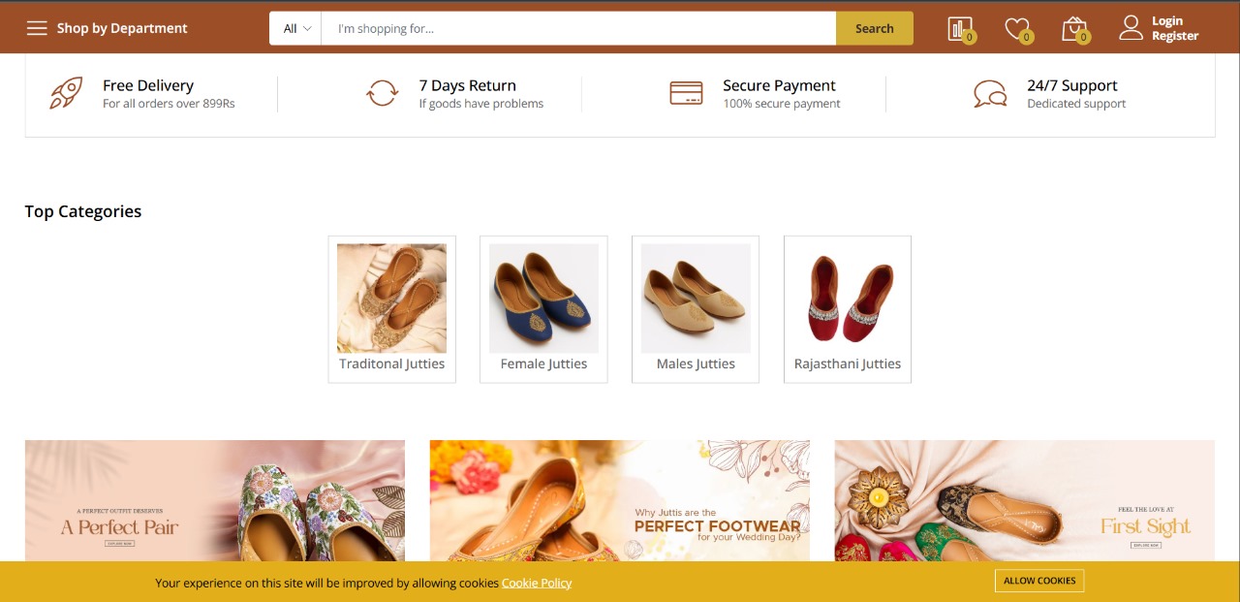Select the Traditonal Jutties category thumbnail
The width and height of the screenshot is (1240, 602).
click(391, 299)
